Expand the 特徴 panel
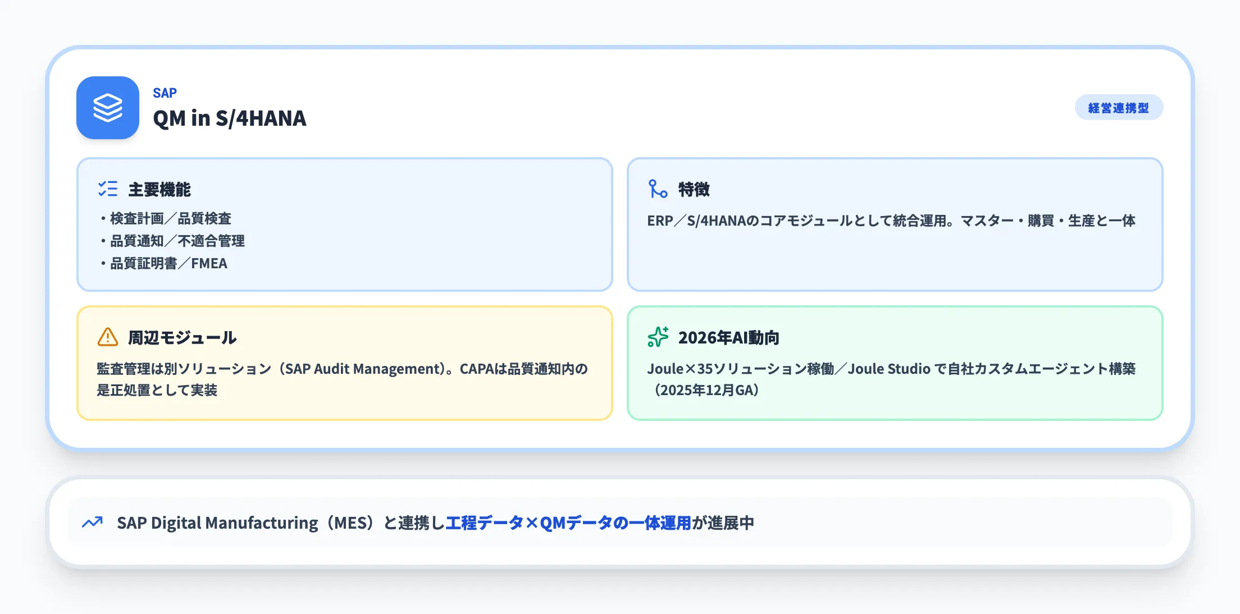The image size is (1240, 614). point(895,224)
